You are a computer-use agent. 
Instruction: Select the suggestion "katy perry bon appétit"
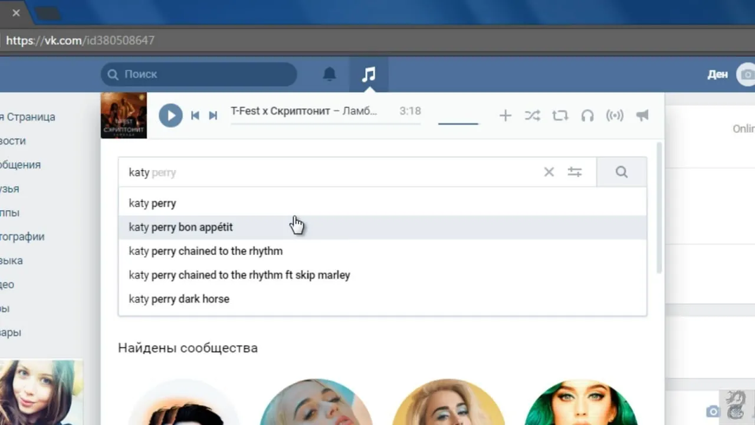point(382,227)
